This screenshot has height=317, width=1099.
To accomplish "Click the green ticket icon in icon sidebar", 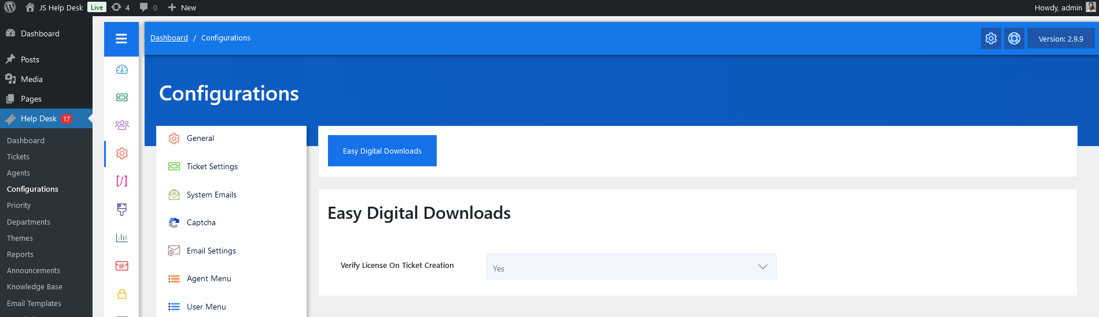I will [x=121, y=98].
